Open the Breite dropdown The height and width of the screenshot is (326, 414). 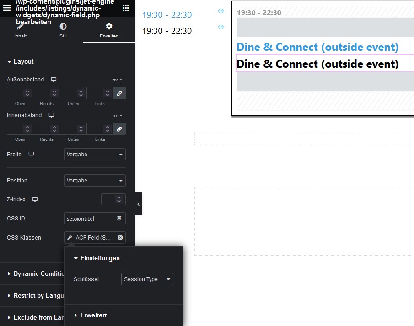click(95, 155)
